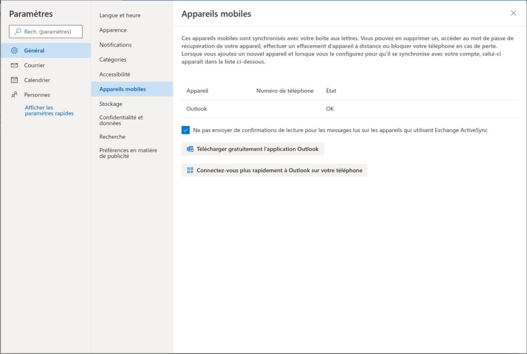Screen dimensions: 527x354
Task: Click Télécharger gratuitement l'application Outlook button
Action: 253,149
